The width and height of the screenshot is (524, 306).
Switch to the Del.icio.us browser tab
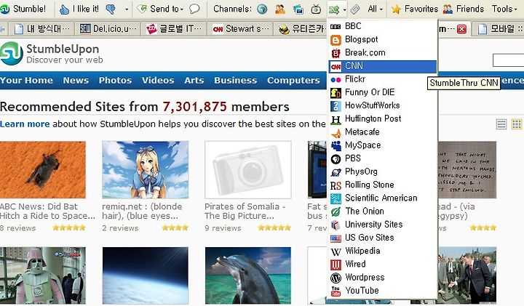click(108, 29)
